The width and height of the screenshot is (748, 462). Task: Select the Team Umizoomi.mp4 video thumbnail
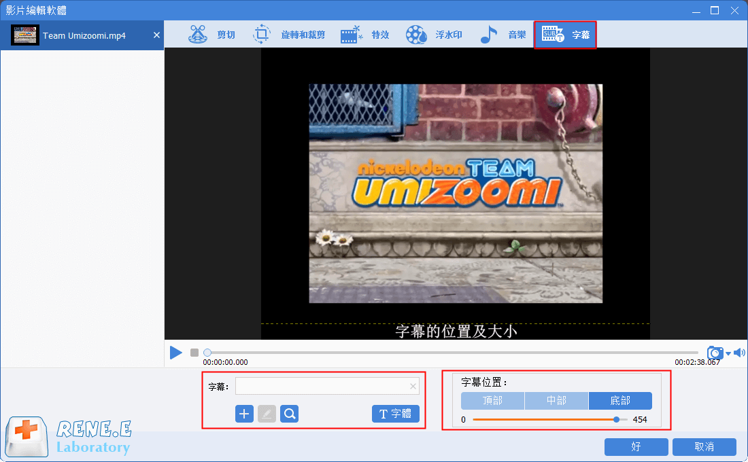click(24, 35)
